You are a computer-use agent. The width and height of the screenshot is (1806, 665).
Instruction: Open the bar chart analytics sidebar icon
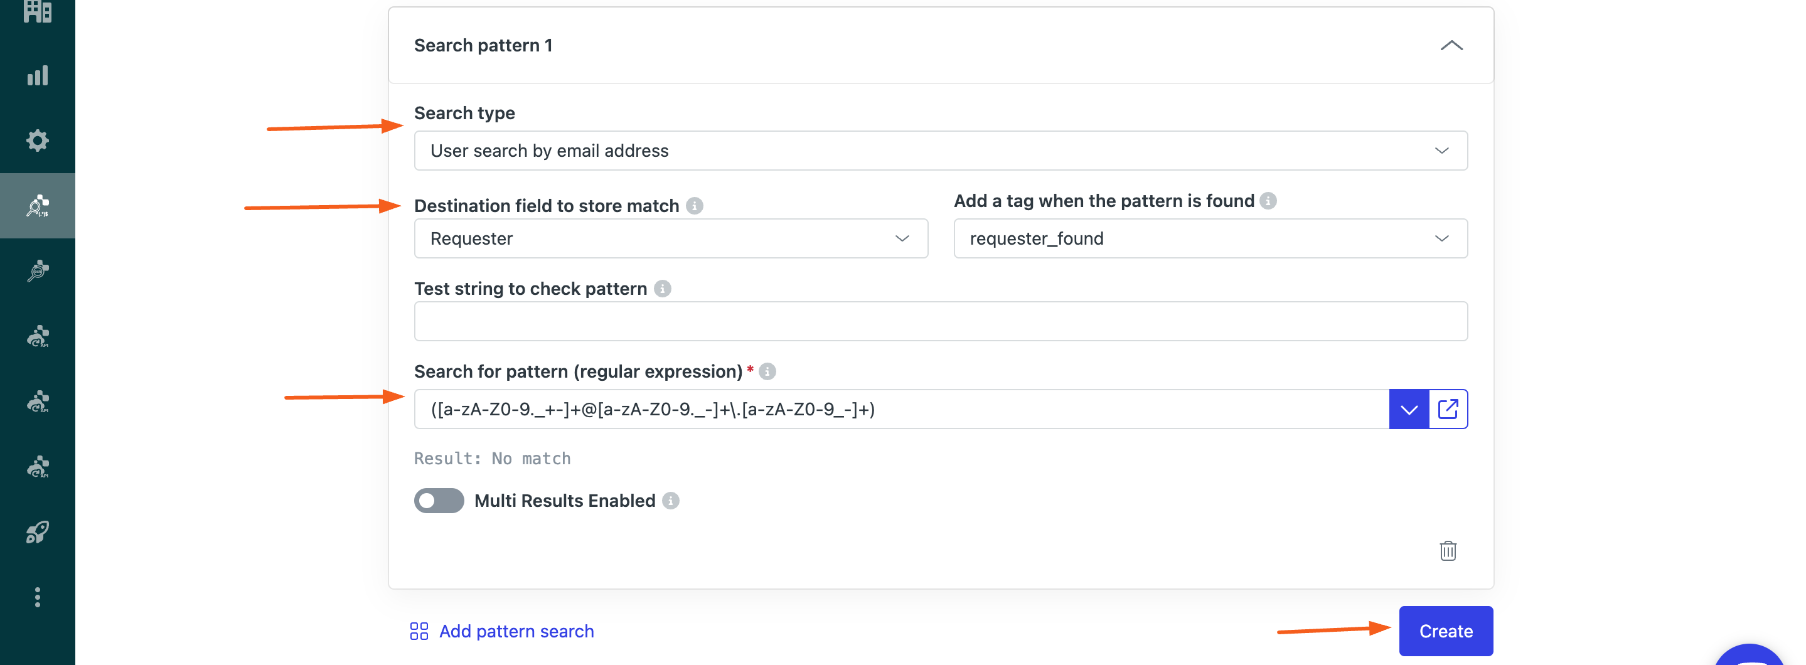[x=37, y=76]
